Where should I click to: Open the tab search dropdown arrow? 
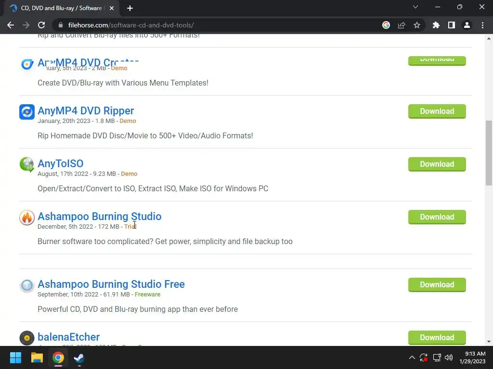point(415,7)
